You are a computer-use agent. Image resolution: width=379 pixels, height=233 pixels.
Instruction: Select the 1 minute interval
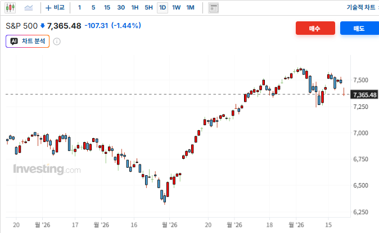click(x=79, y=8)
